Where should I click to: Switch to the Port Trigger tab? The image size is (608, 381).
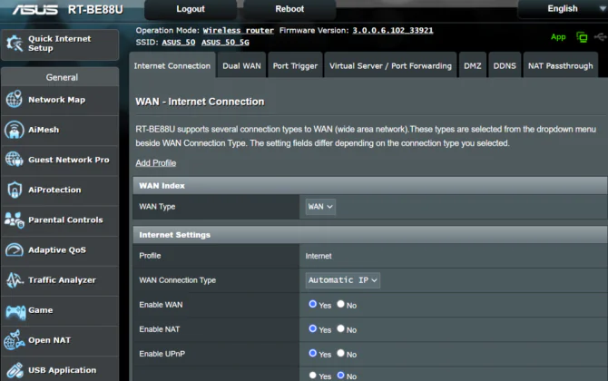(295, 65)
